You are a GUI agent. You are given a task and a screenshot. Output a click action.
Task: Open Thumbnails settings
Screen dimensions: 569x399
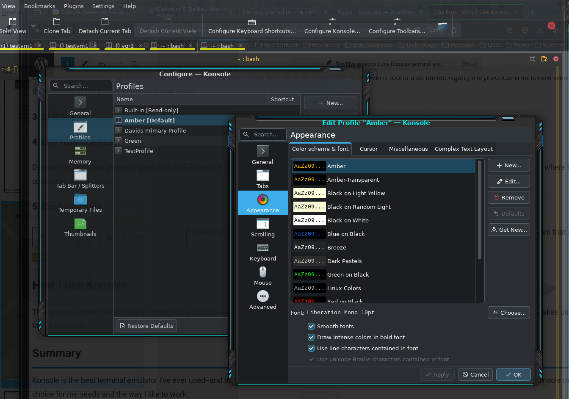(80, 227)
